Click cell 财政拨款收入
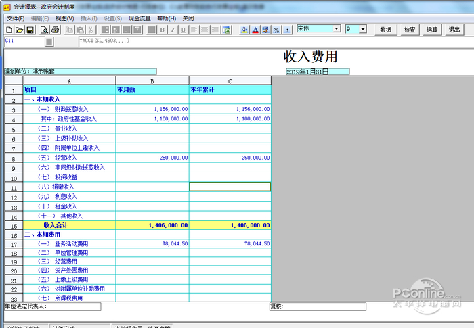The height and width of the screenshot is (328, 474). tap(69, 109)
